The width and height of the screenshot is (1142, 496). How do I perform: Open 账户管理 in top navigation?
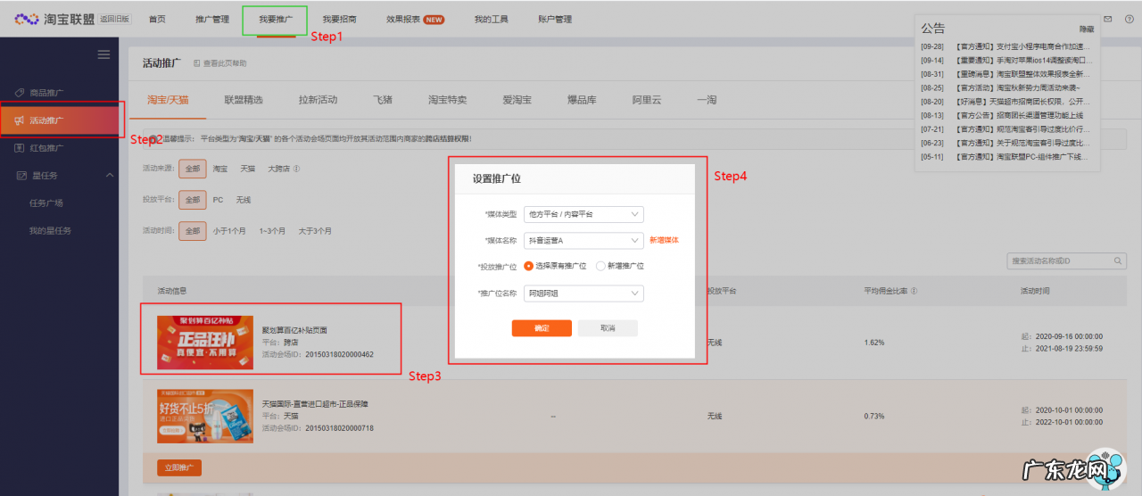(x=555, y=19)
